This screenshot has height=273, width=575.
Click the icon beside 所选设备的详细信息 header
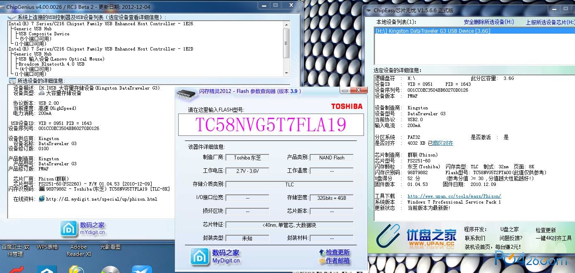(12, 80)
